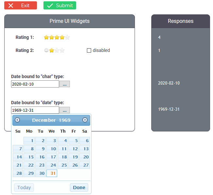
Task: Focus the 2020-02-10 date input
Action: coord(35,84)
